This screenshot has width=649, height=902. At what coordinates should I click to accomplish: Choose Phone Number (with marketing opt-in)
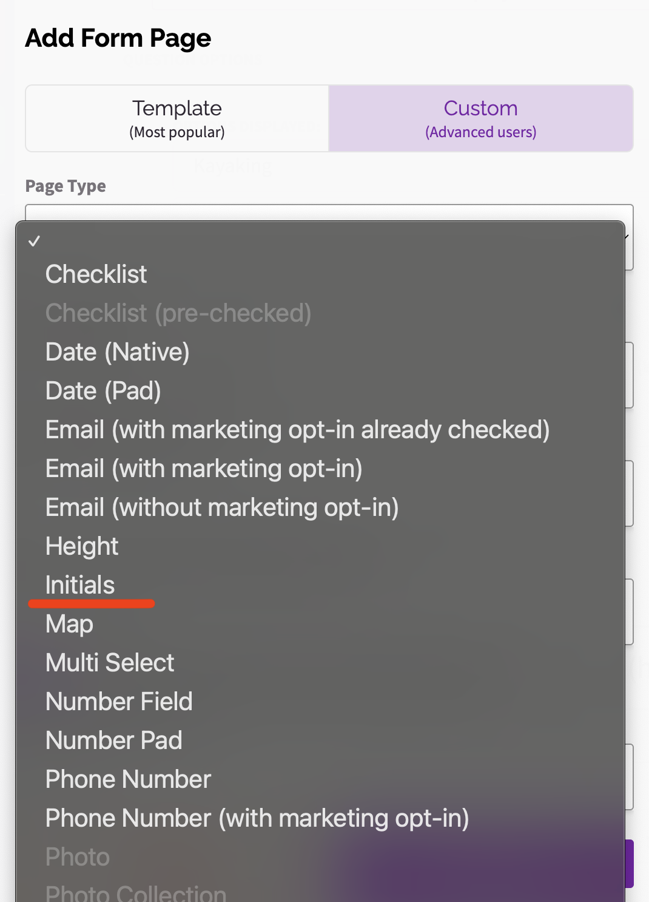pos(257,818)
